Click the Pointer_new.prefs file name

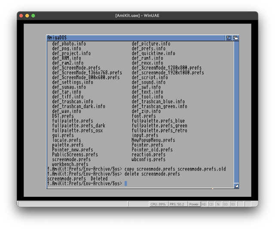pos(73,150)
